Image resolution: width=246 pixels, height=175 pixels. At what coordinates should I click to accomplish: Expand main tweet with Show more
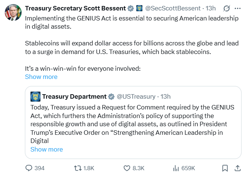41,77
